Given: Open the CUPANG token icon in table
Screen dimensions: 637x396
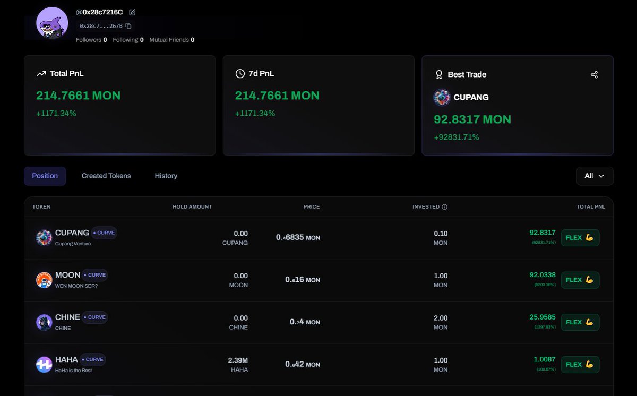Looking at the screenshot, I should [x=44, y=238].
